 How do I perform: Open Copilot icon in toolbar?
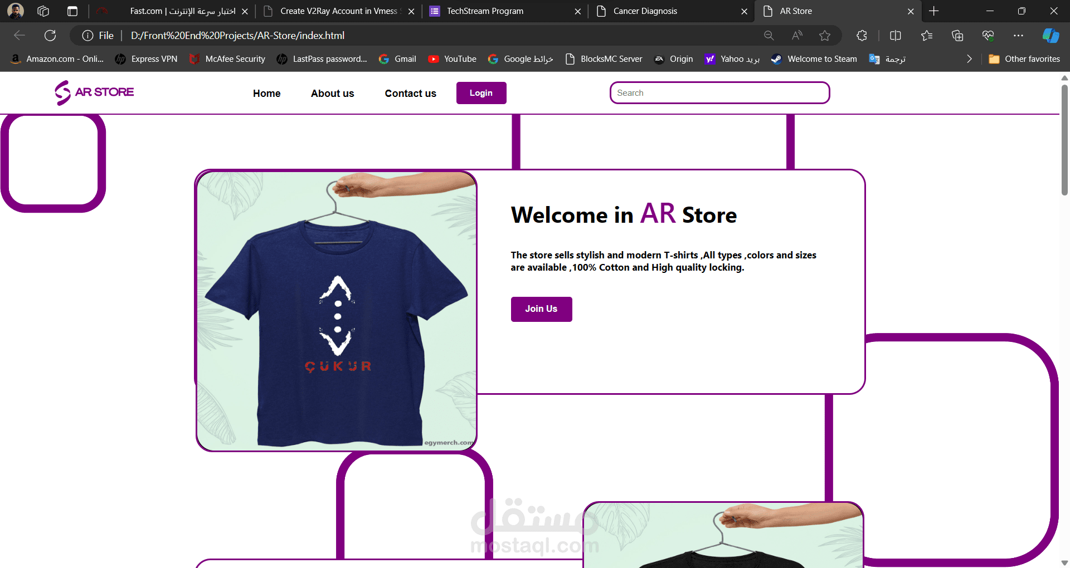click(1051, 36)
